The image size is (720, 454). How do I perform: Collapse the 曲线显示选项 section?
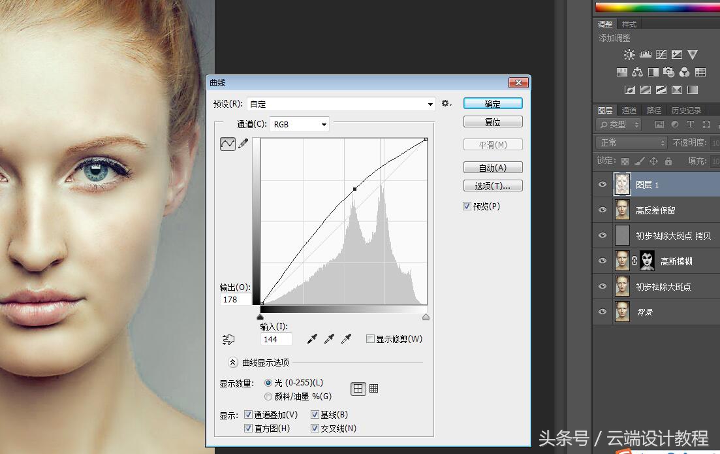(233, 363)
